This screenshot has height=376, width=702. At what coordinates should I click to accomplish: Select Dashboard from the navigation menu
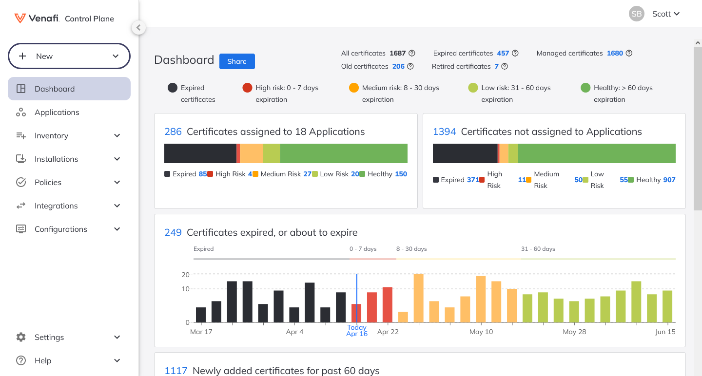pyautogui.click(x=54, y=89)
